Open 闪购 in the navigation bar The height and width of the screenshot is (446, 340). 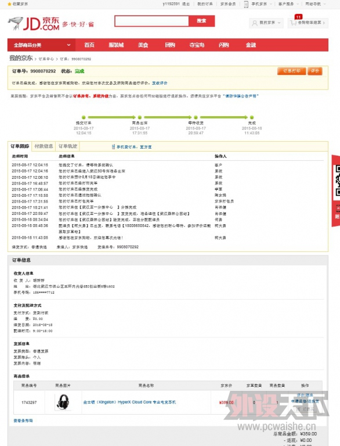224,45
